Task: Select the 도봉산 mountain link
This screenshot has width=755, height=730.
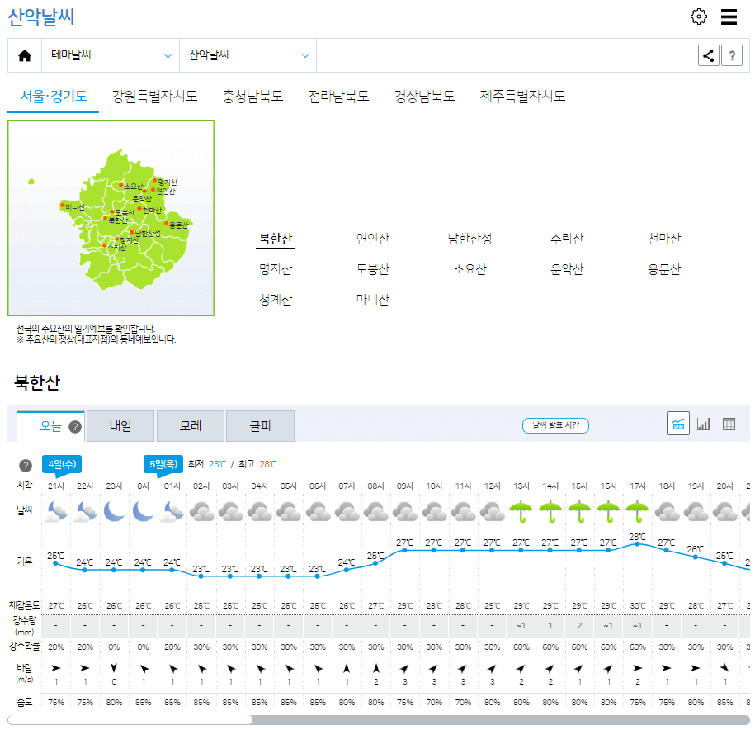Action: click(x=372, y=268)
